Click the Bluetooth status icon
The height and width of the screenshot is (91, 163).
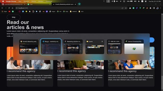[x=112, y=1]
